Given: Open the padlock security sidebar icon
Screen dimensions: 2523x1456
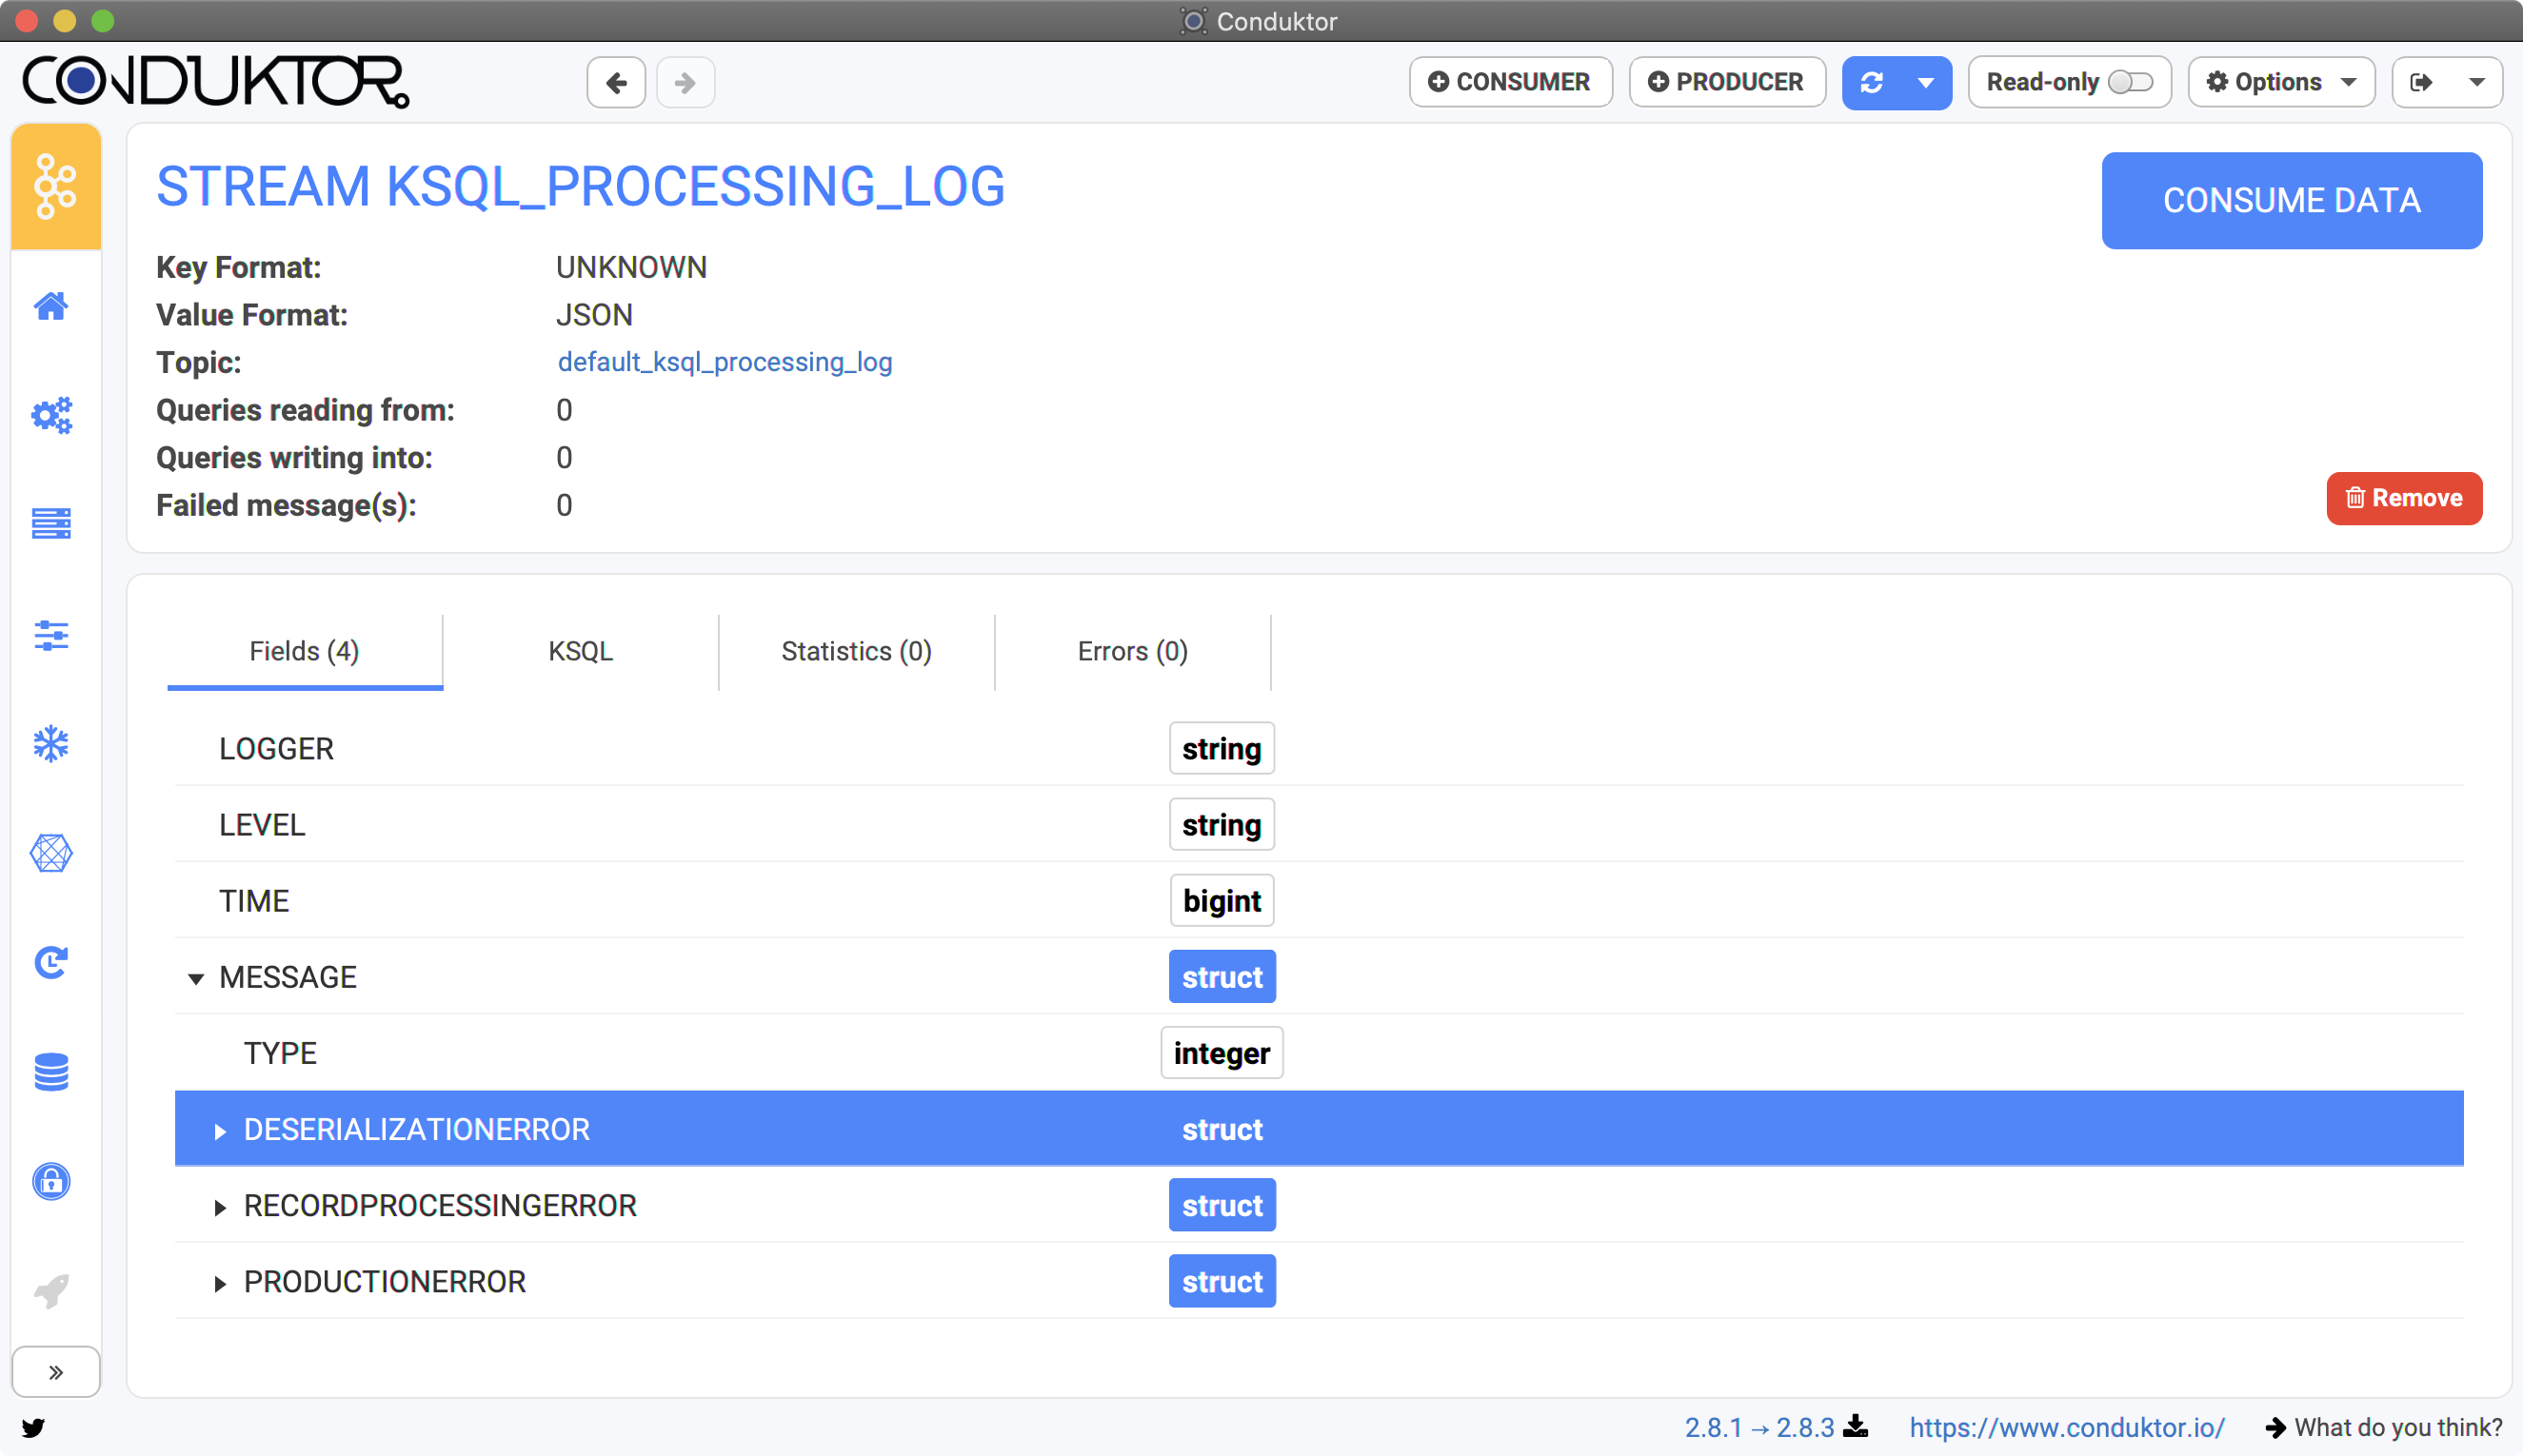Looking at the screenshot, I should (x=51, y=1181).
